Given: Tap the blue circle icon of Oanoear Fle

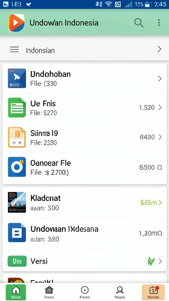Looking at the screenshot, I should tap(17, 167).
